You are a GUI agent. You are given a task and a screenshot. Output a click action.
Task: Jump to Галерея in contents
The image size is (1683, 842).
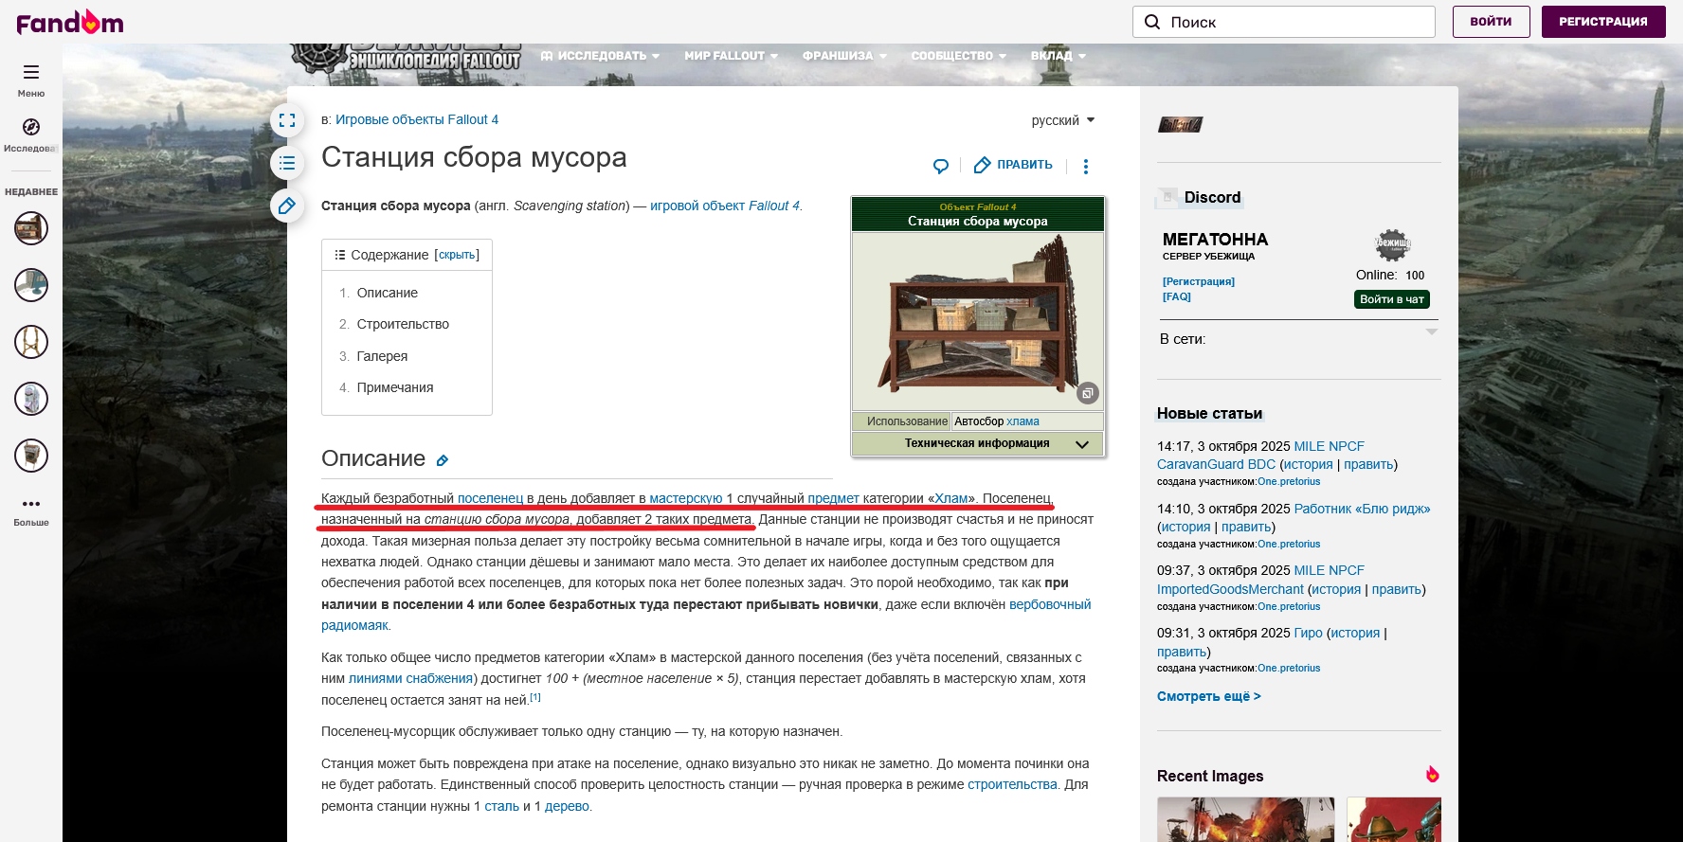(x=382, y=356)
